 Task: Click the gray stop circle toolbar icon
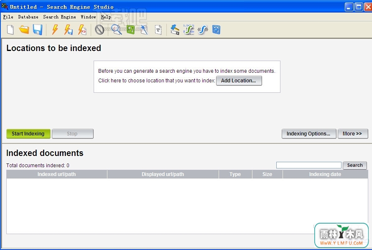[x=99, y=30]
